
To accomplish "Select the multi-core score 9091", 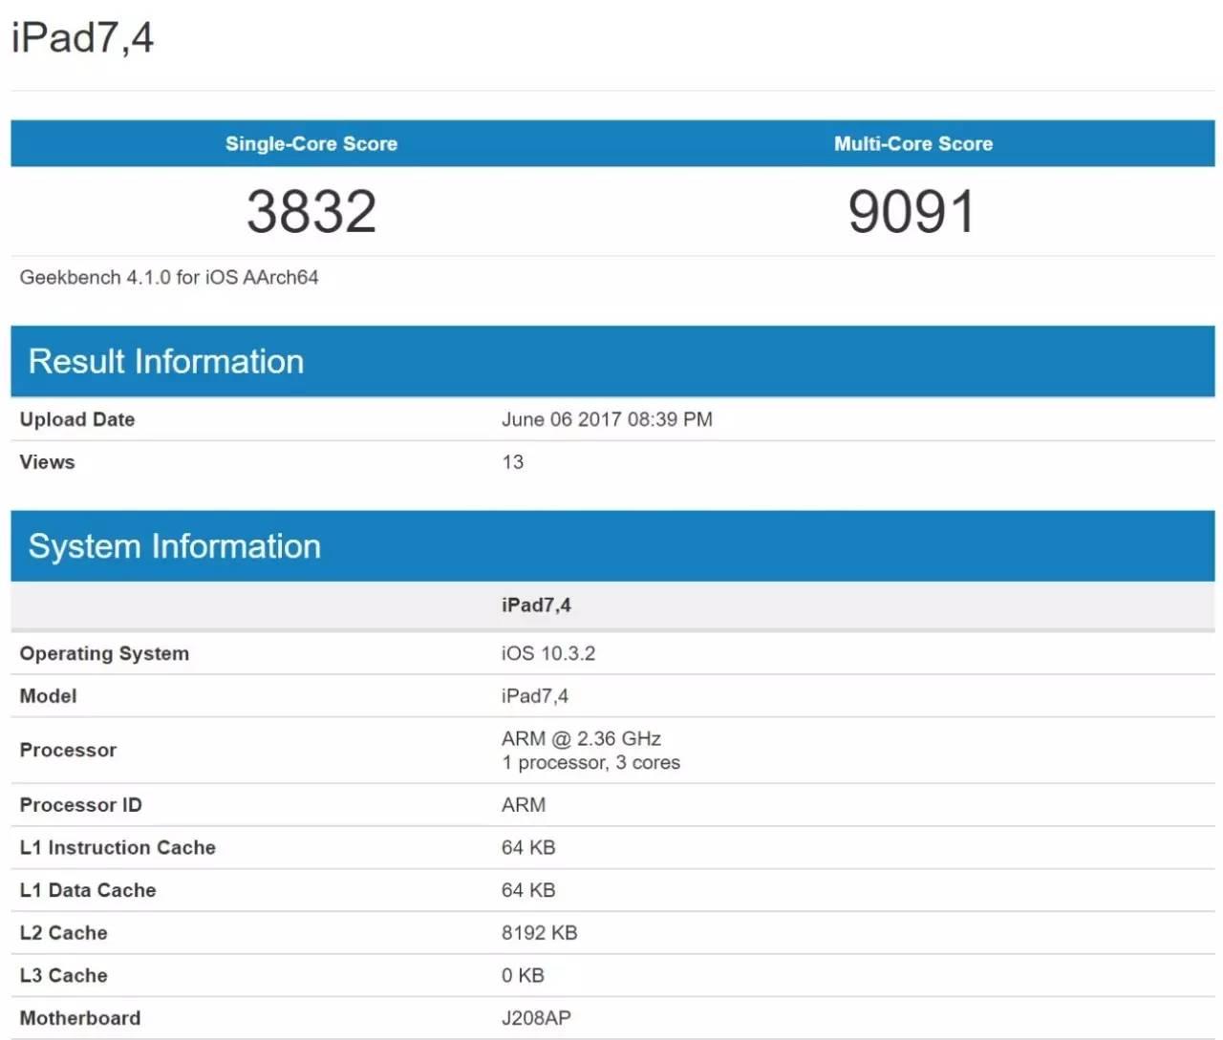I will 912,211.
